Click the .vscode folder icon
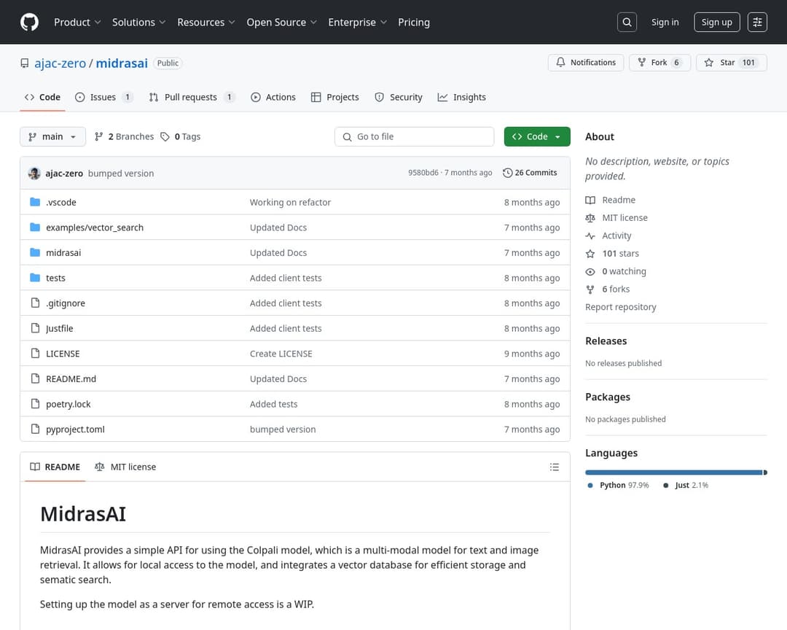The image size is (787, 630). pyautogui.click(x=35, y=202)
